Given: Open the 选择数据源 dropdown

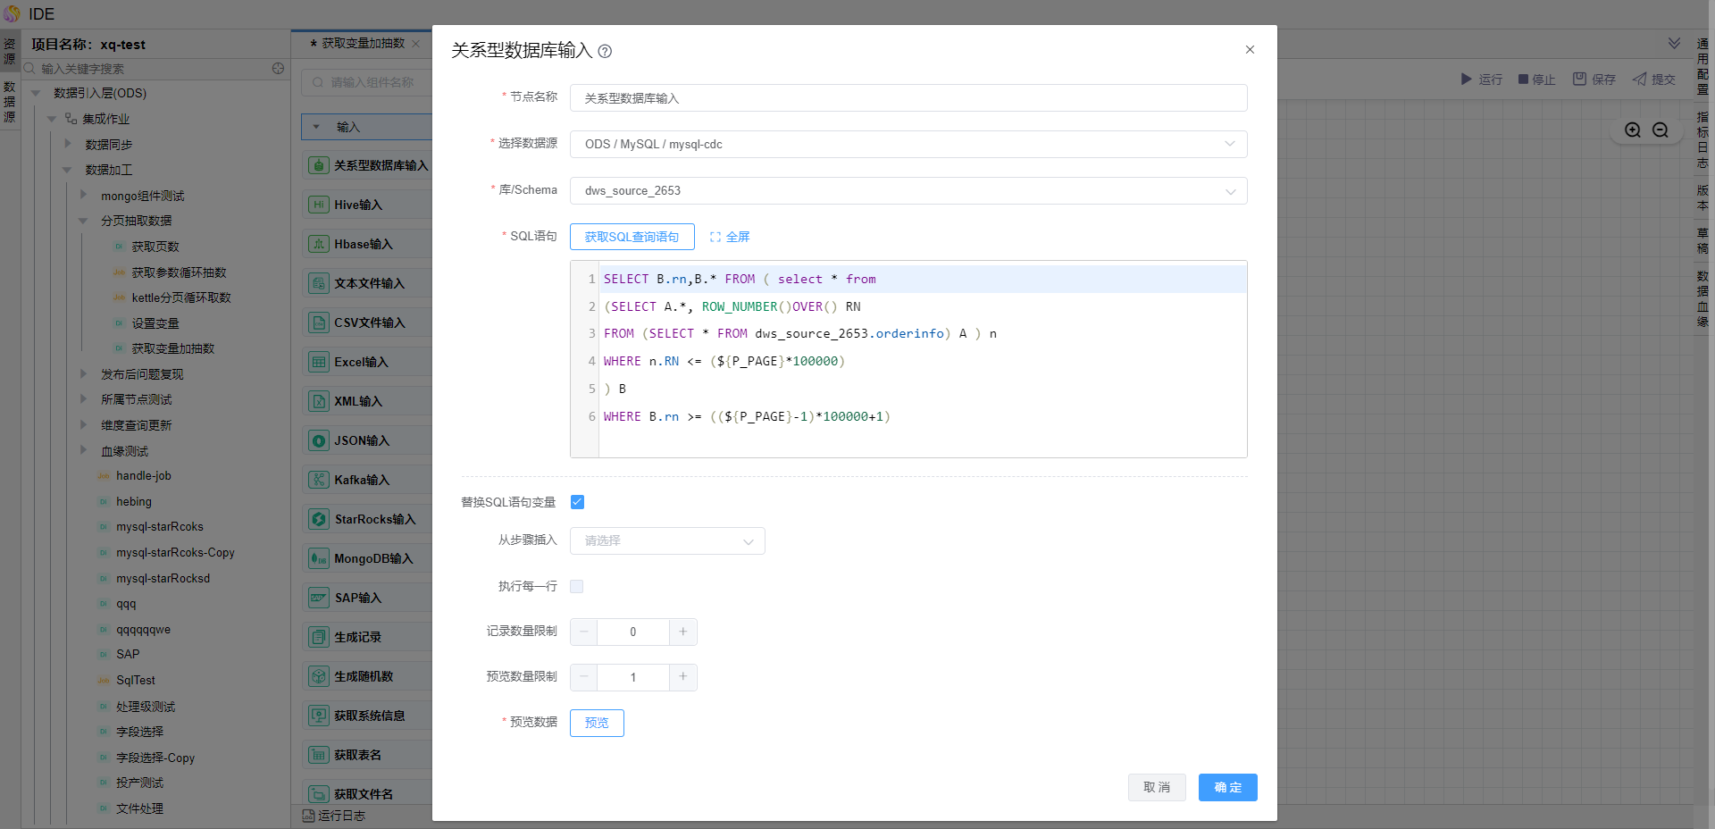Looking at the screenshot, I should point(908,145).
